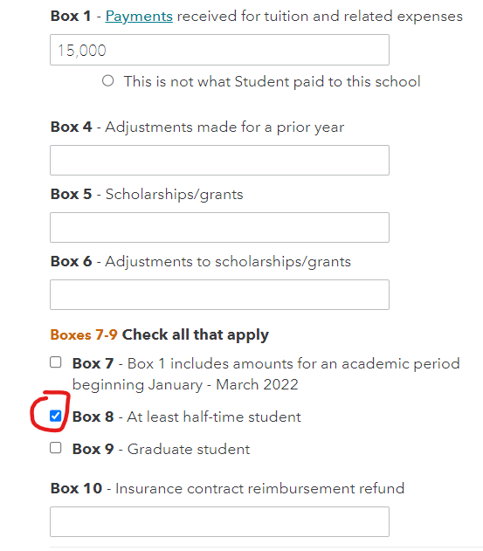The height and width of the screenshot is (551, 483).
Task: Tick the Box 9 Graduate student checkbox
Action: (56, 448)
